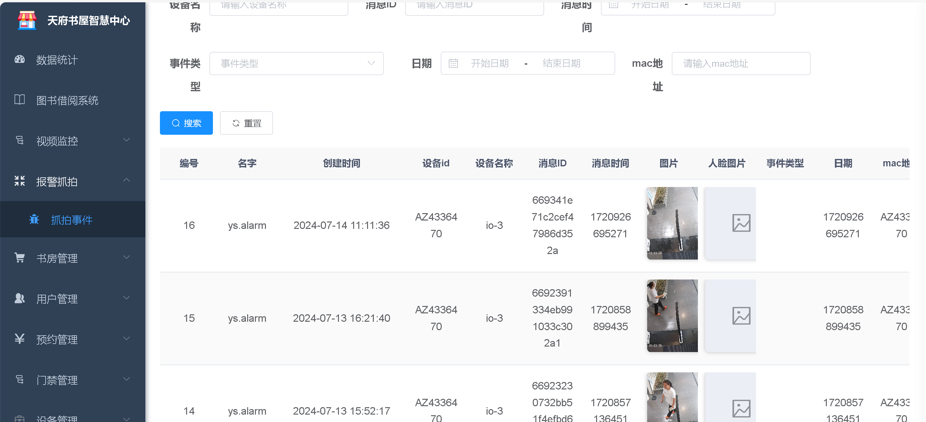The image size is (926, 422).
Task: Expand the 视频监控 submenu chevron
Action: tap(127, 140)
